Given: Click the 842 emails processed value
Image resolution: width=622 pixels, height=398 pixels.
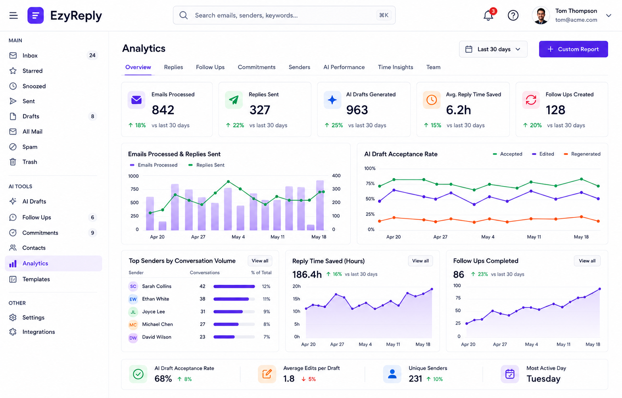Looking at the screenshot, I should pyautogui.click(x=163, y=110).
